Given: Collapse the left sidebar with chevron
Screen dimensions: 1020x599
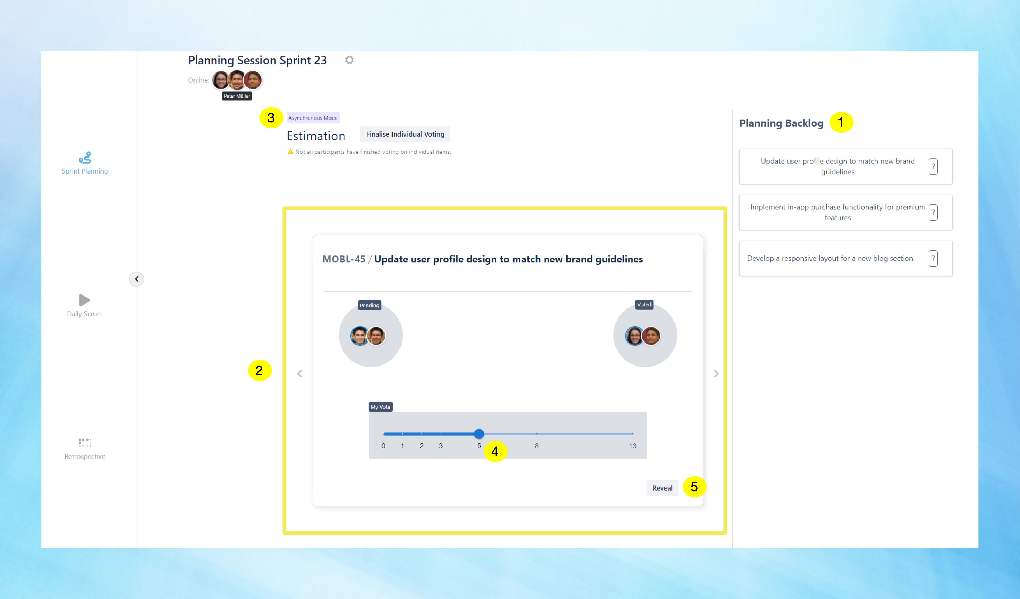Looking at the screenshot, I should [x=136, y=279].
